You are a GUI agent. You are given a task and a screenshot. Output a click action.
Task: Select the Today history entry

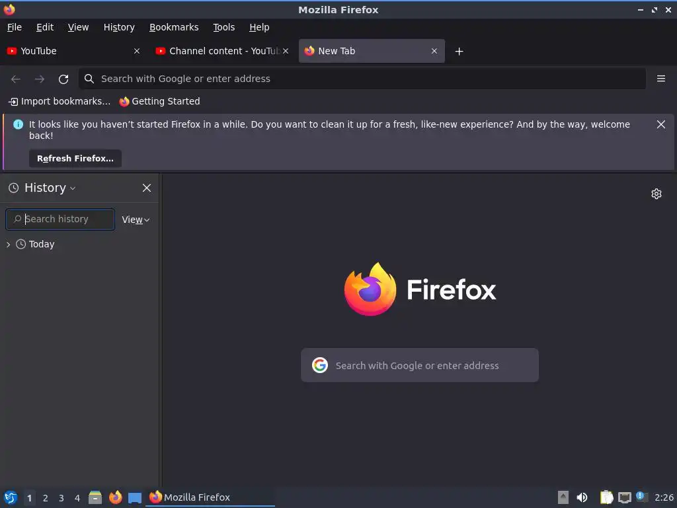[42, 244]
